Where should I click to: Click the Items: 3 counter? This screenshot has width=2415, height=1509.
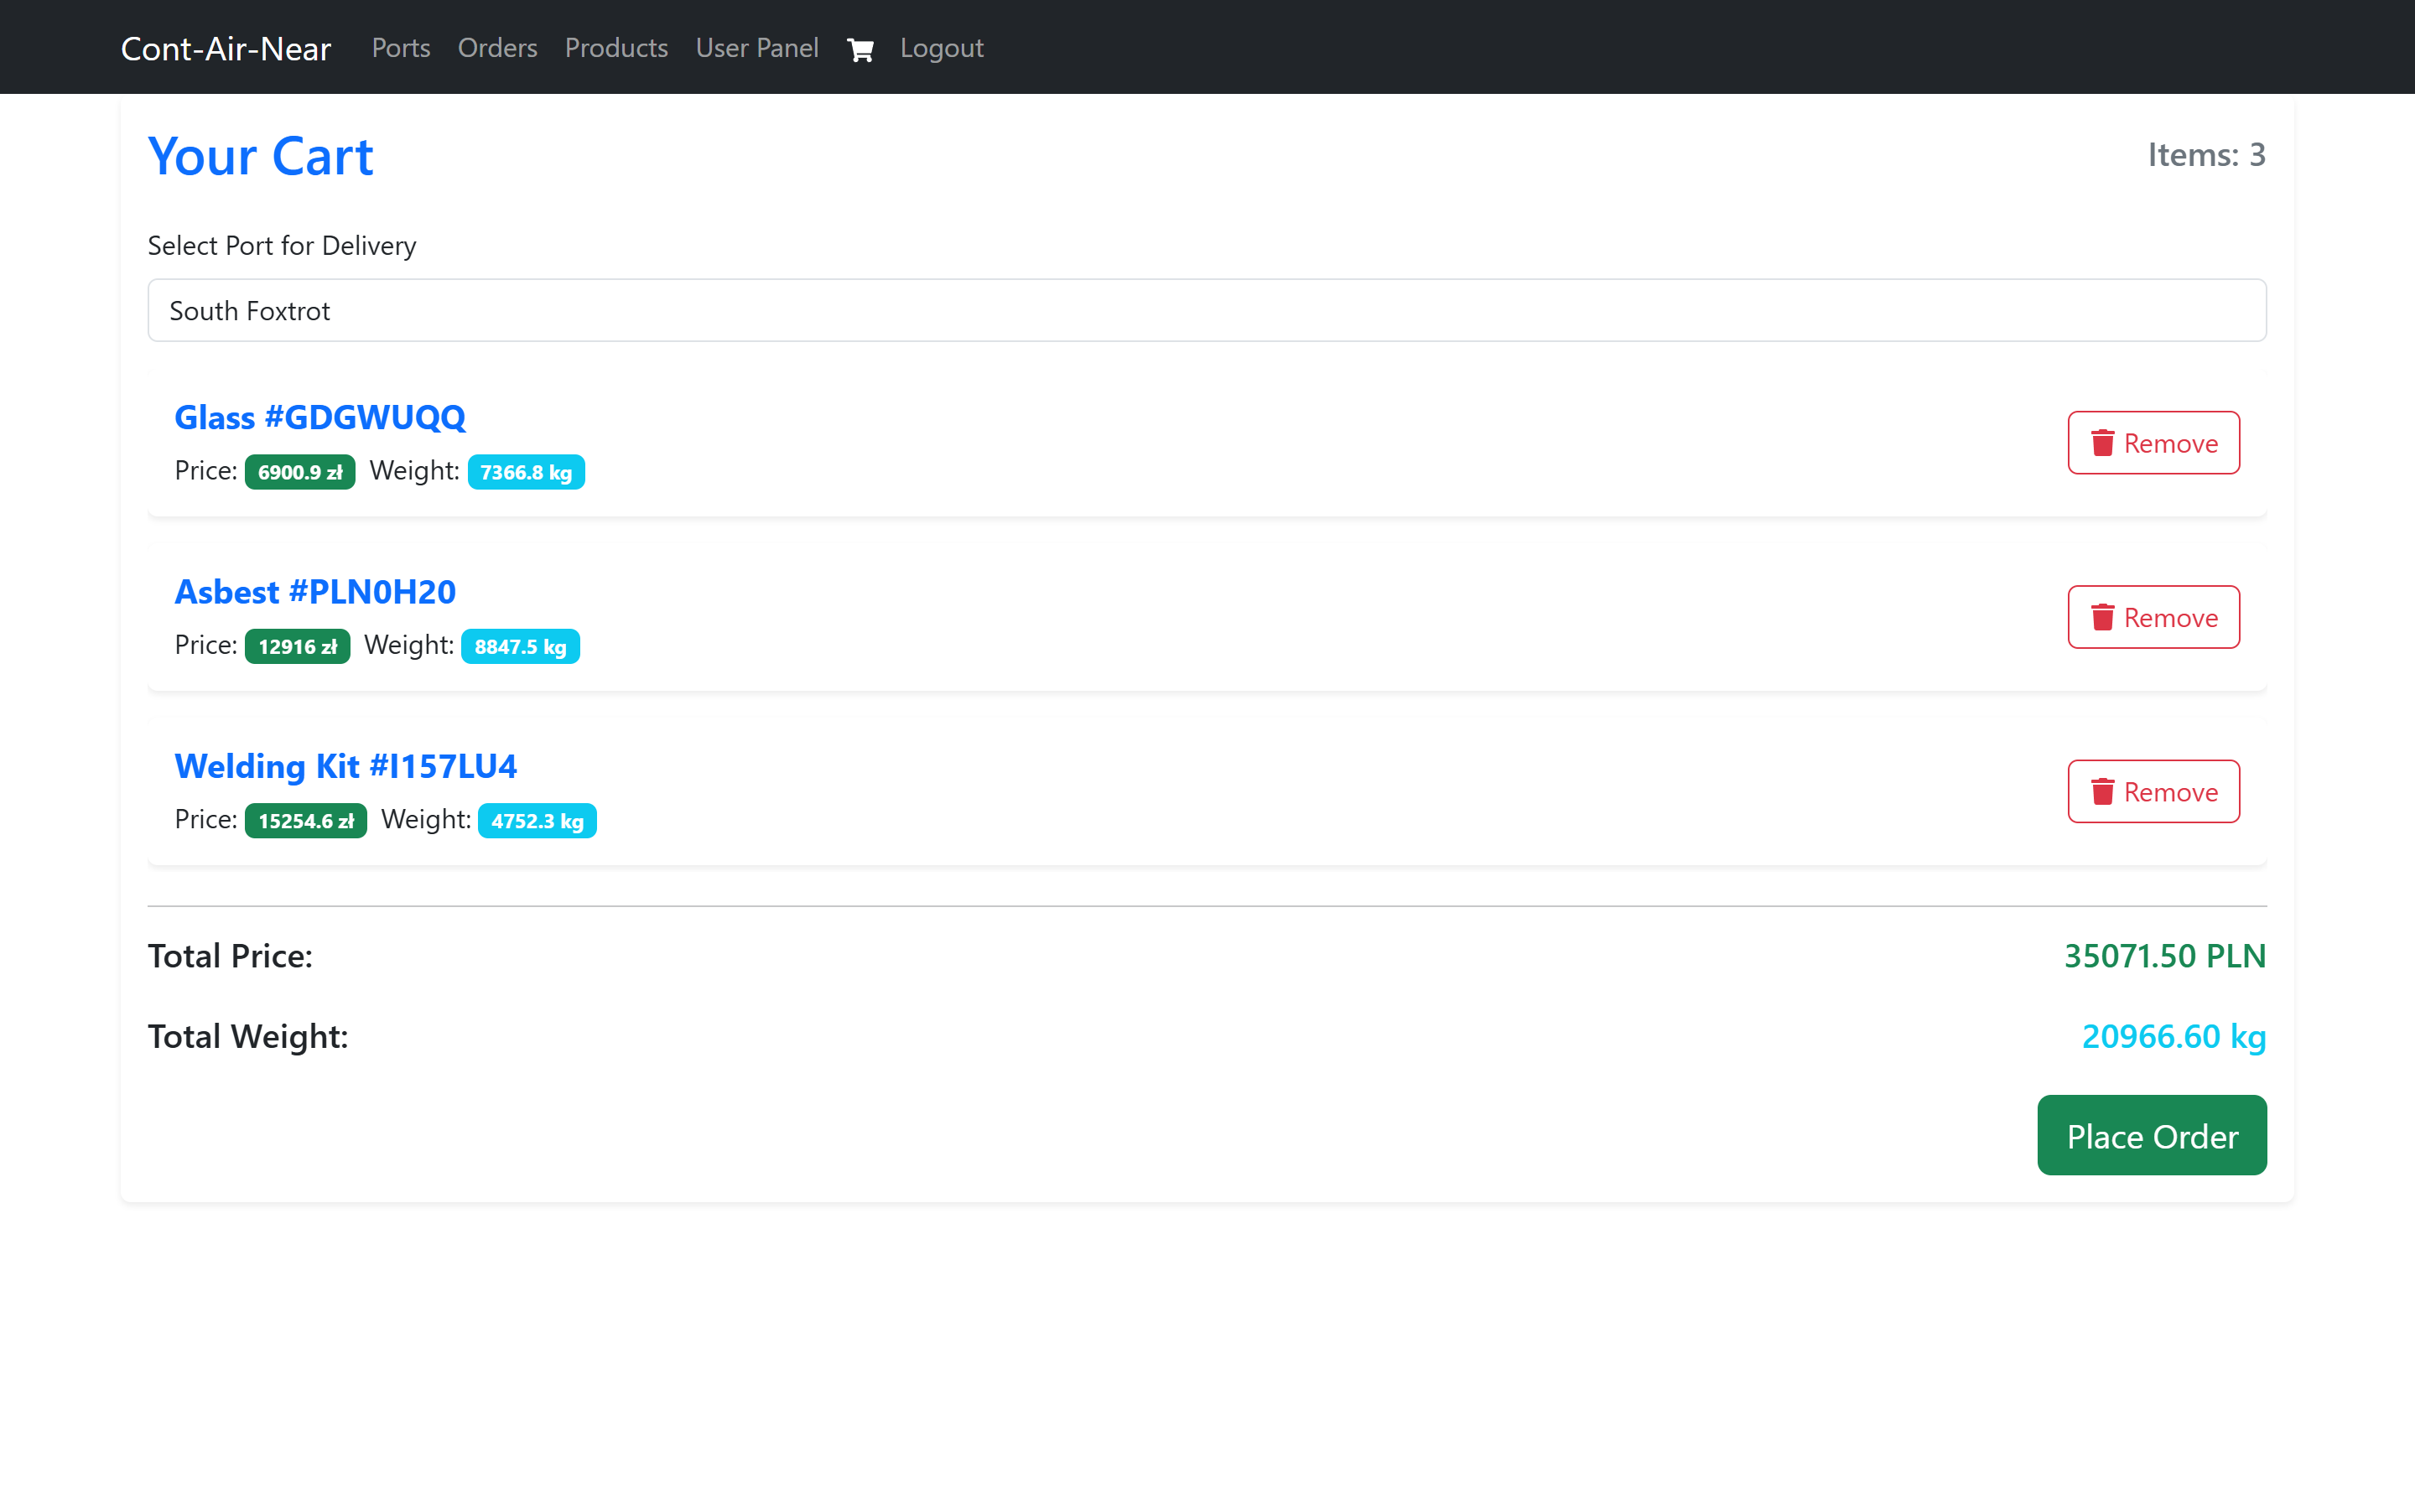coord(2206,155)
